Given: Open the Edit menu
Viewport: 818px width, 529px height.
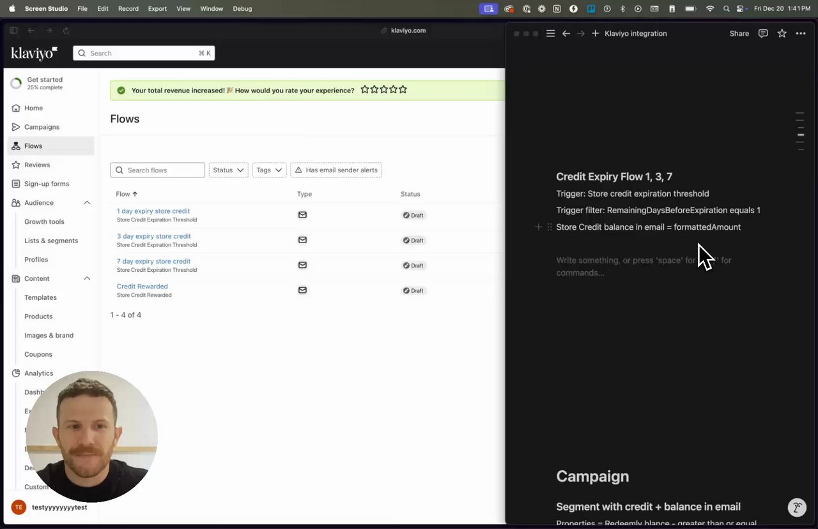Looking at the screenshot, I should point(103,9).
